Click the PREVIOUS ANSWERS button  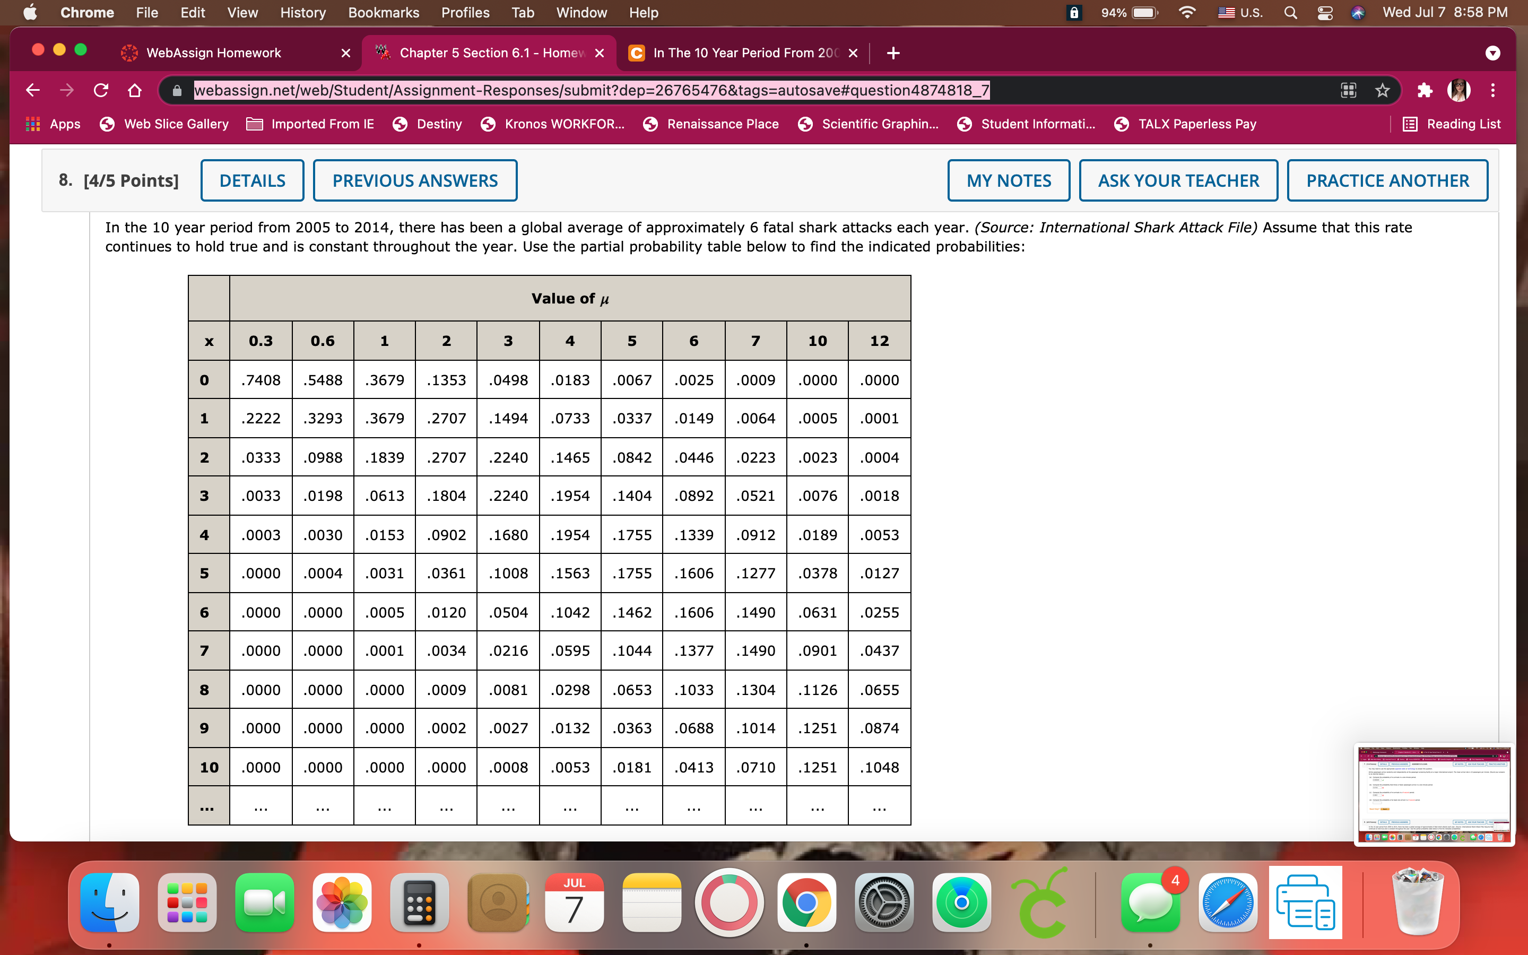415,180
